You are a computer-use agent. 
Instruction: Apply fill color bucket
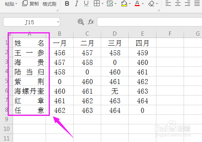(x=124, y=3)
